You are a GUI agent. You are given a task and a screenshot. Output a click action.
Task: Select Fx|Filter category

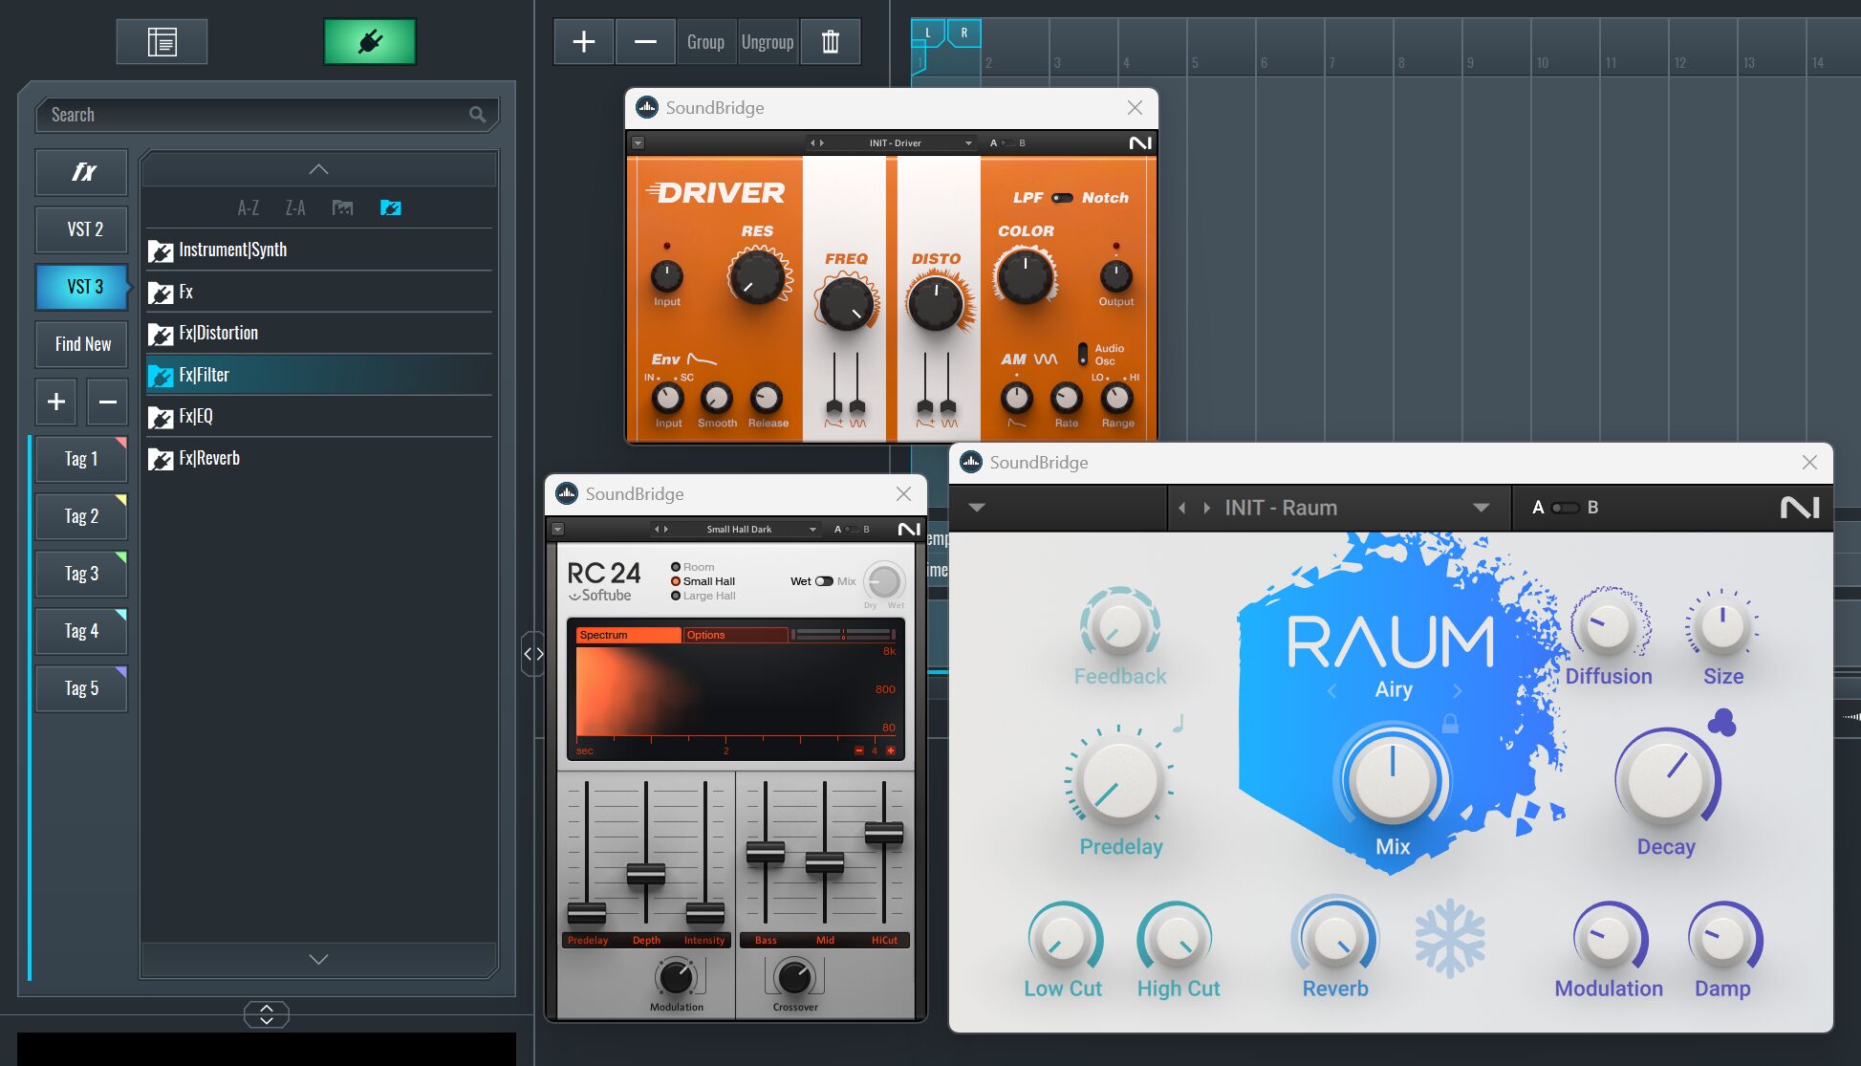[x=319, y=375]
